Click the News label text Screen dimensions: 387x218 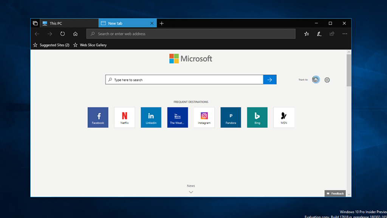click(x=191, y=186)
